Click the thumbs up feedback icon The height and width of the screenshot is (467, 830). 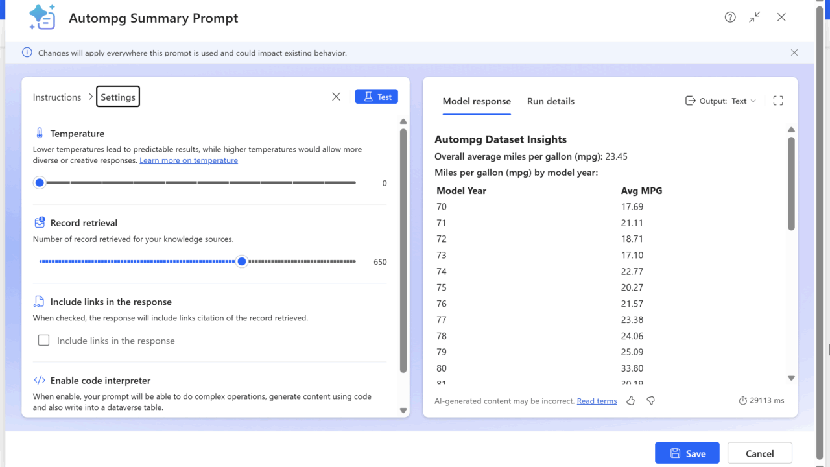(x=630, y=401)
